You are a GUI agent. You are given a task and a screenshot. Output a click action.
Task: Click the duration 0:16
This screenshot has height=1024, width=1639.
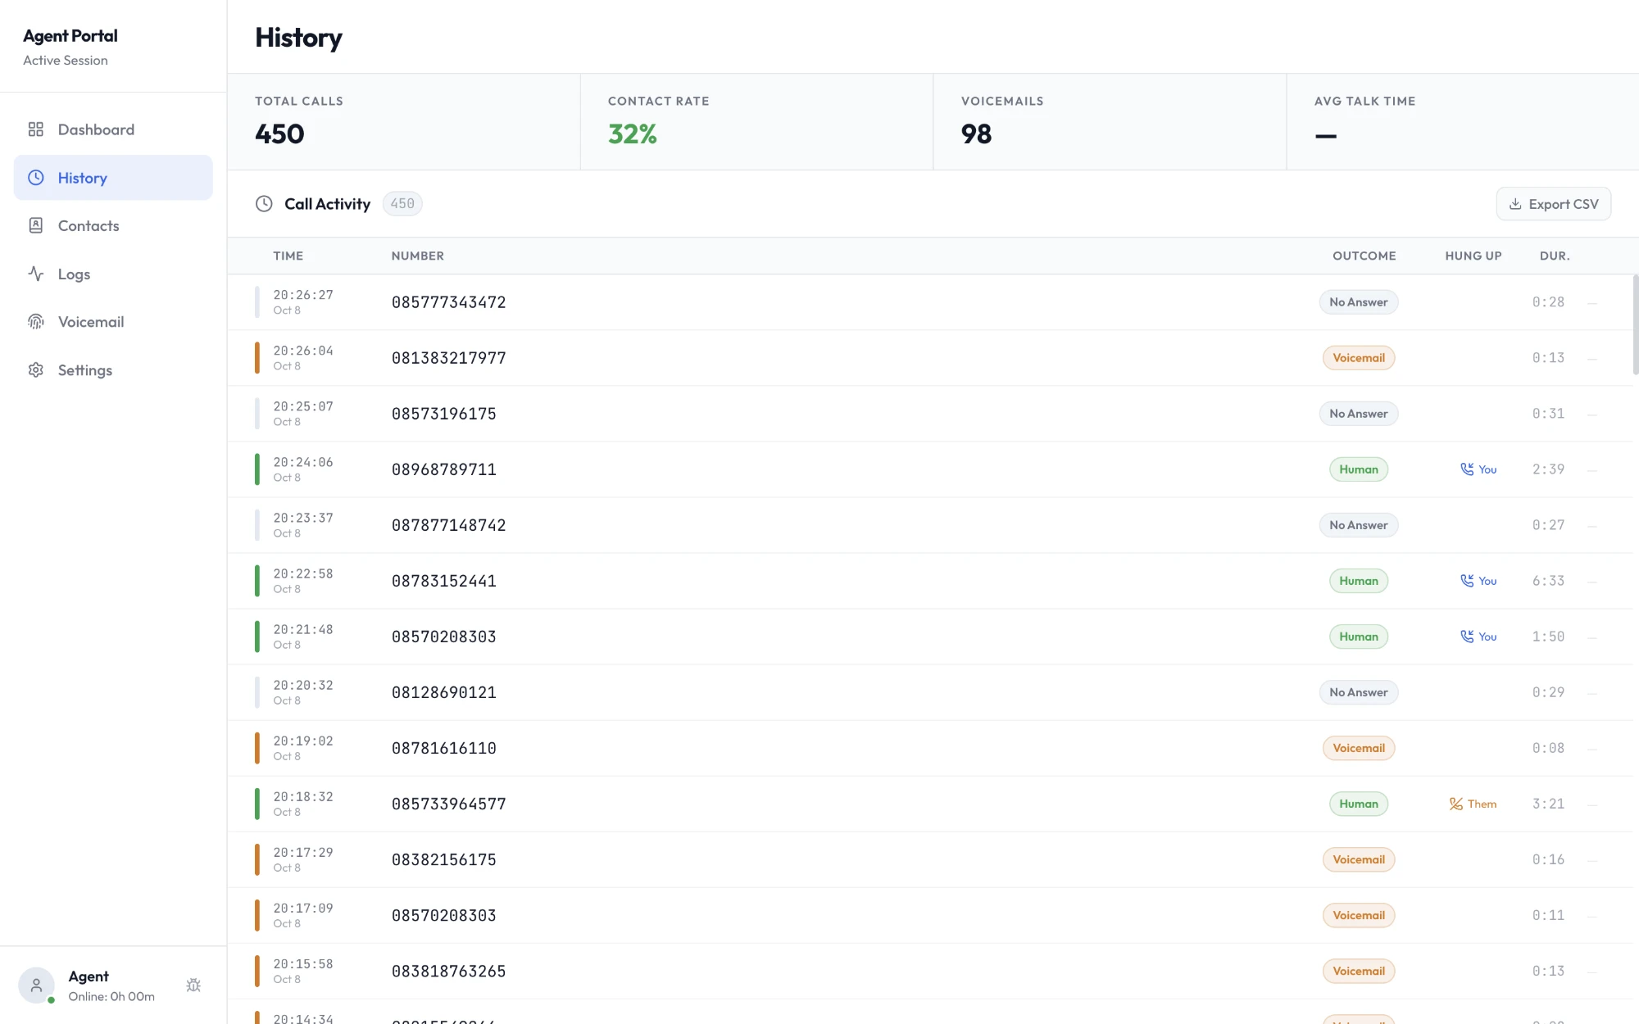(x=1549, y=859)
